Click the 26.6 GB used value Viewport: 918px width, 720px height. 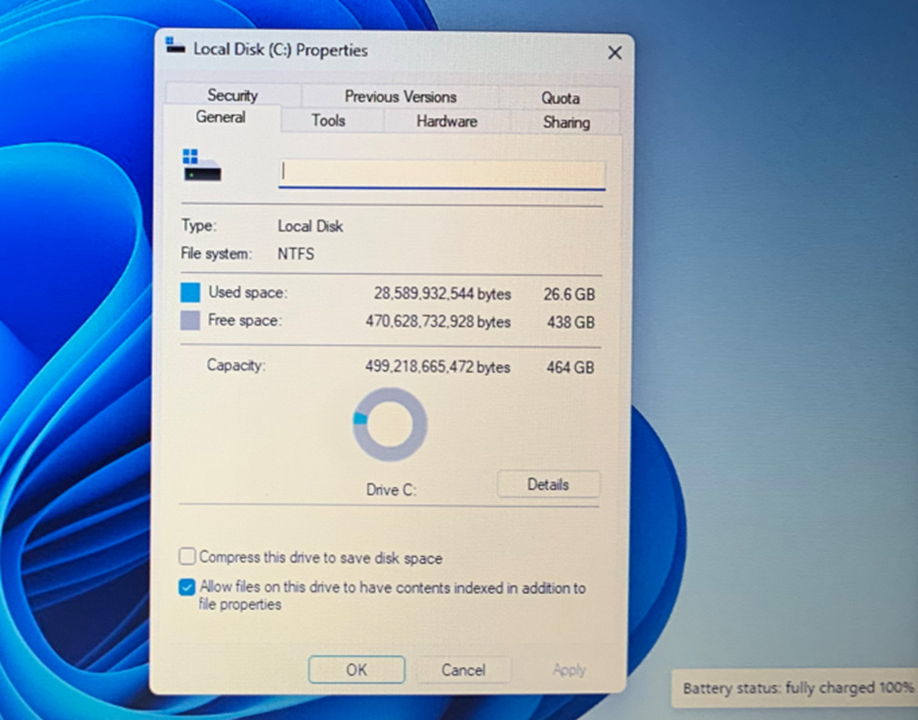(569, 294)
